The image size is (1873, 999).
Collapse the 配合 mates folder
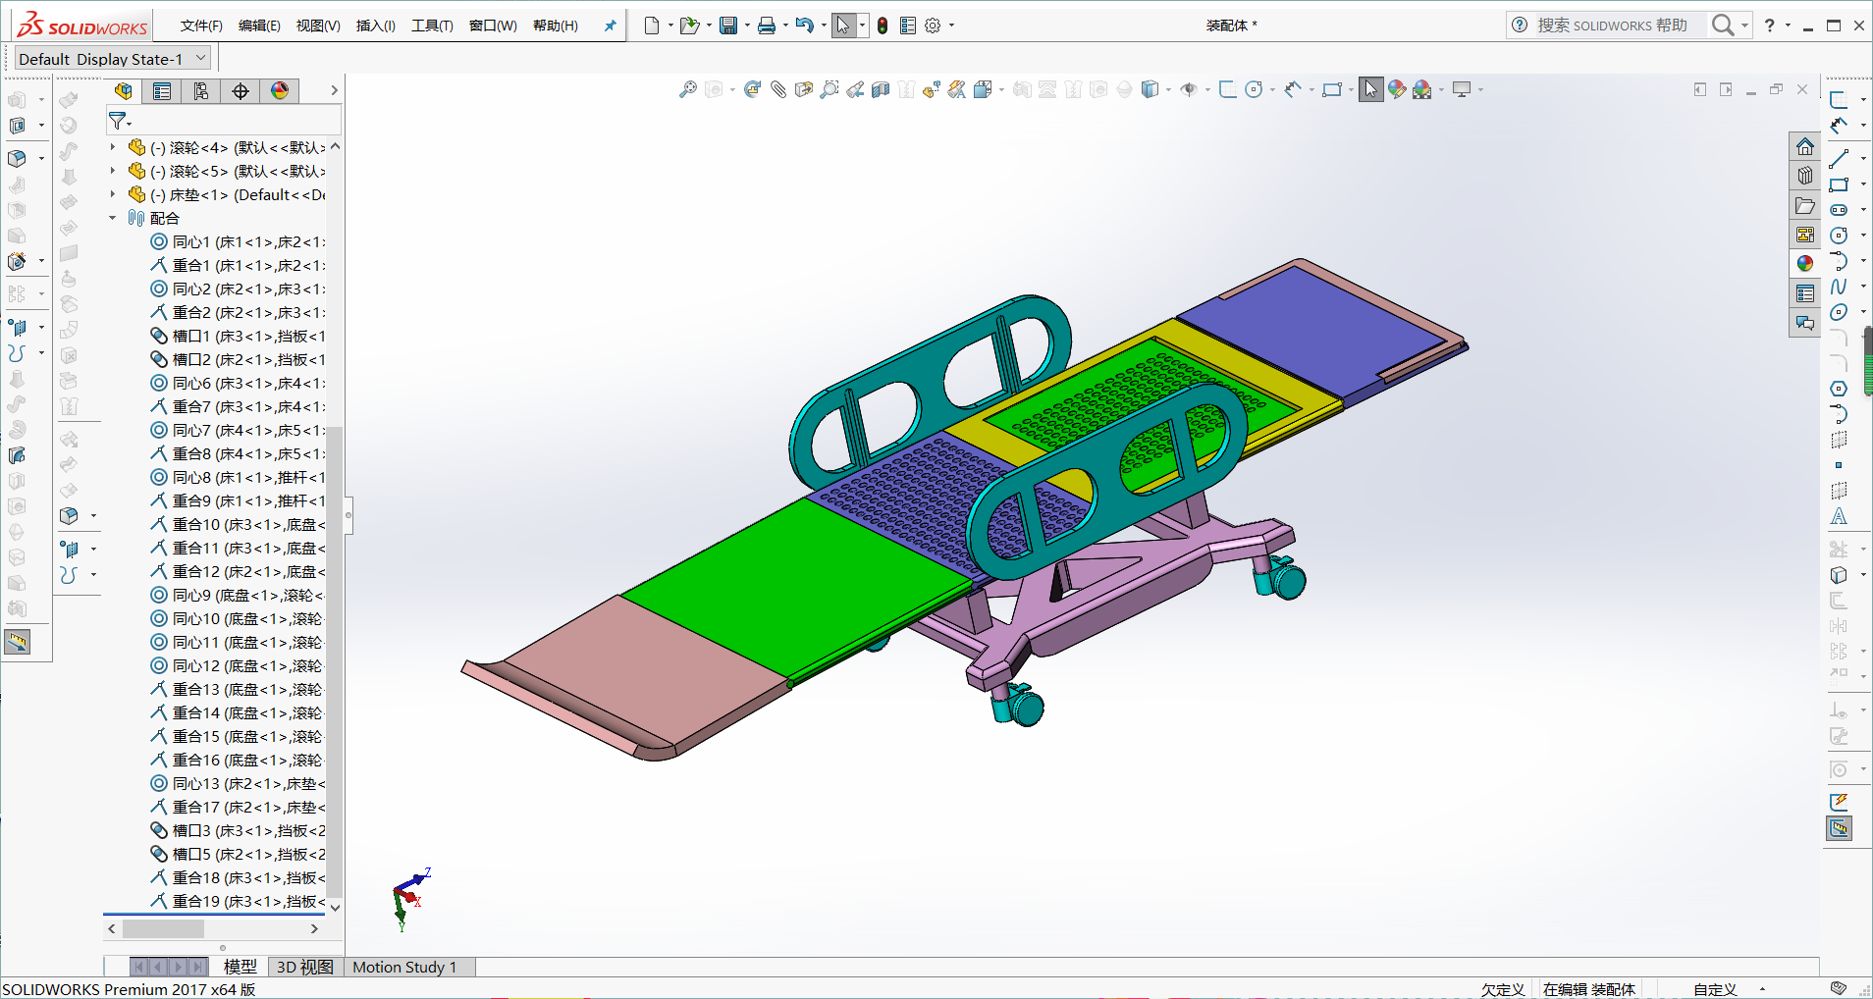tap(113, 218)
